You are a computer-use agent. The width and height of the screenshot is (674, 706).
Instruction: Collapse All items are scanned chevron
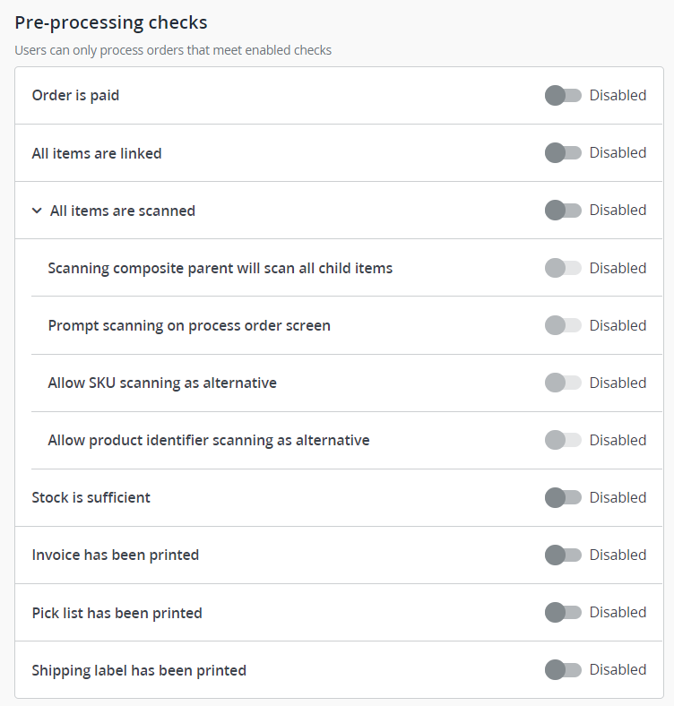tap(37, 211)
